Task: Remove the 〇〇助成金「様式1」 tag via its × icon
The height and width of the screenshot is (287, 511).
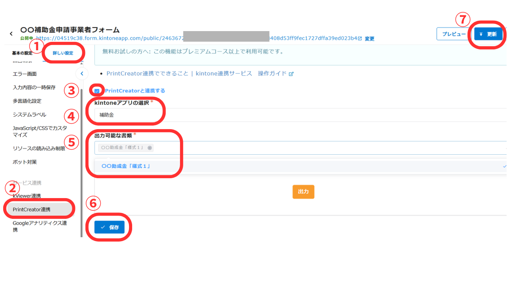Action: pos(150,147)
